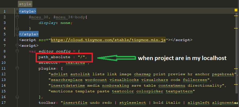Click 'searchreplace' in line 13 string
This screenshot has width=239, height=107.
point(67,80)
